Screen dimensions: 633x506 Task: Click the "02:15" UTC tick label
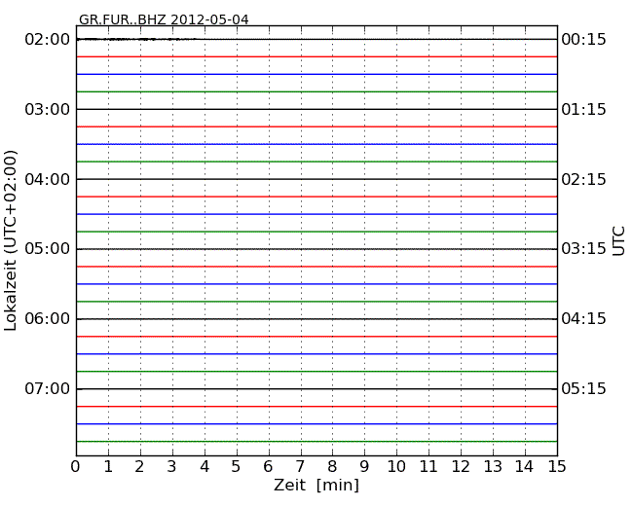pyautogui.click(x=583, y=179)
